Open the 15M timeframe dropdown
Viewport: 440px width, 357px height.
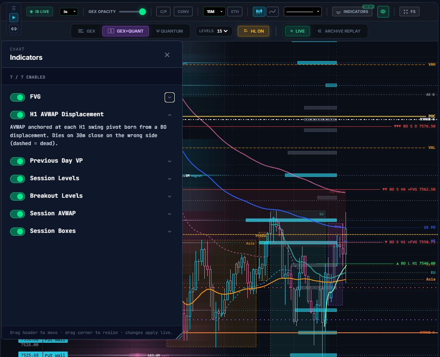point(214,12)
